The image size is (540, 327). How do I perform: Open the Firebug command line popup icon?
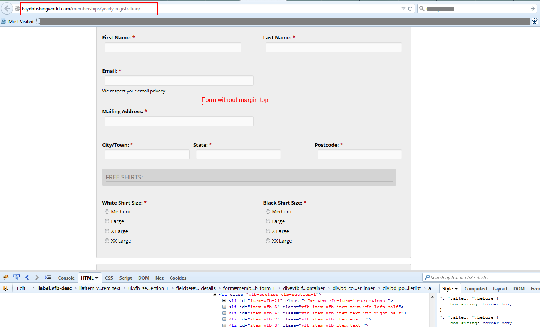coord(48,277)
